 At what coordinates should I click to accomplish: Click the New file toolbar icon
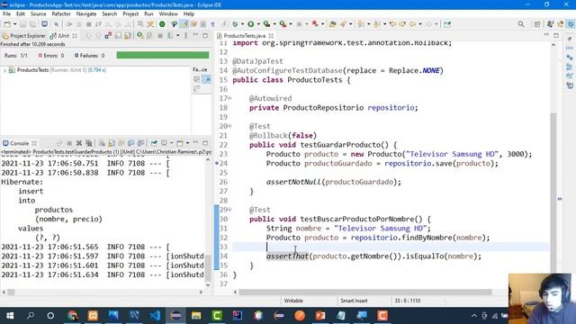(x=6, y=24)
